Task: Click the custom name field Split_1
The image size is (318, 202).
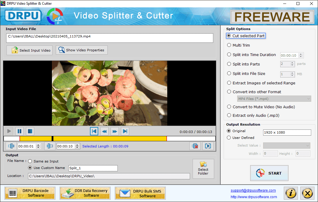Action: pos(93,168)
